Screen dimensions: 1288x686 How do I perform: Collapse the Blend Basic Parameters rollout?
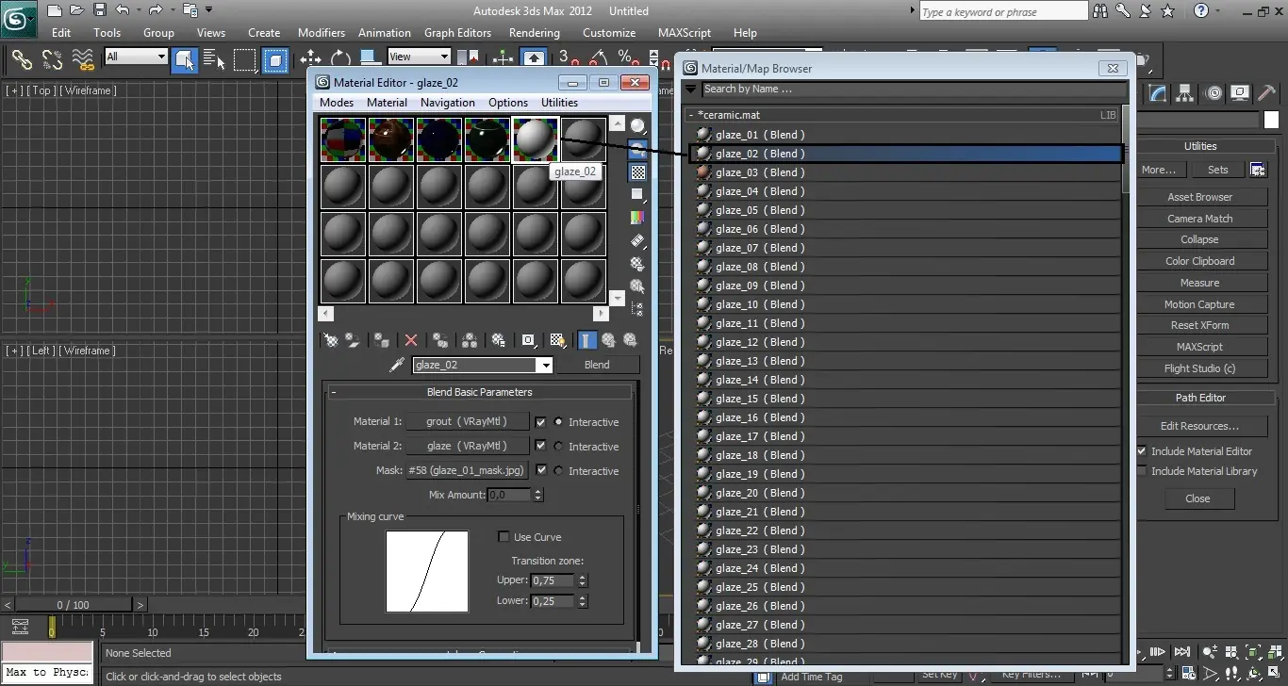(x=479, y=392)
